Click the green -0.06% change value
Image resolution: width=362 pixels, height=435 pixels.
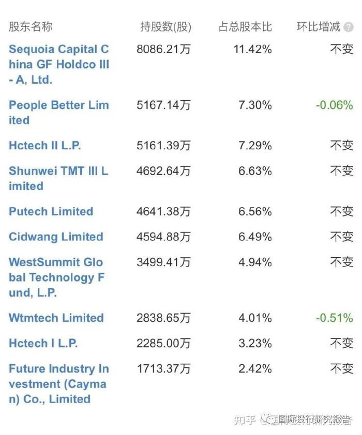click(334, 105)
